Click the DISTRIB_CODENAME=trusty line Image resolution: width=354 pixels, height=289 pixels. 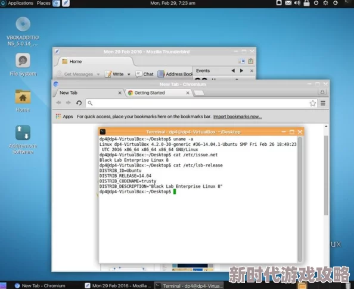(x=128, y=181)
